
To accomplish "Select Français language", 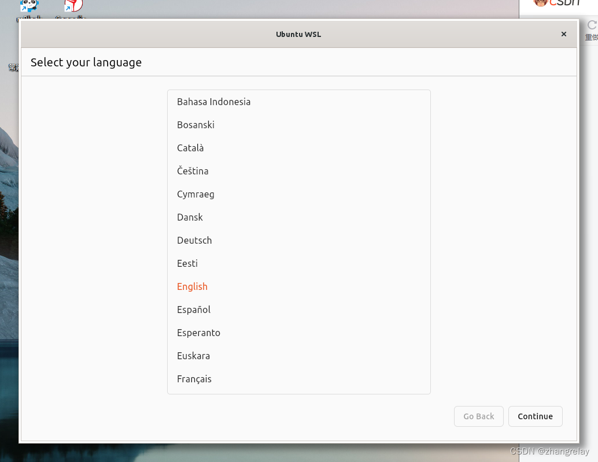I will [298, 379].
